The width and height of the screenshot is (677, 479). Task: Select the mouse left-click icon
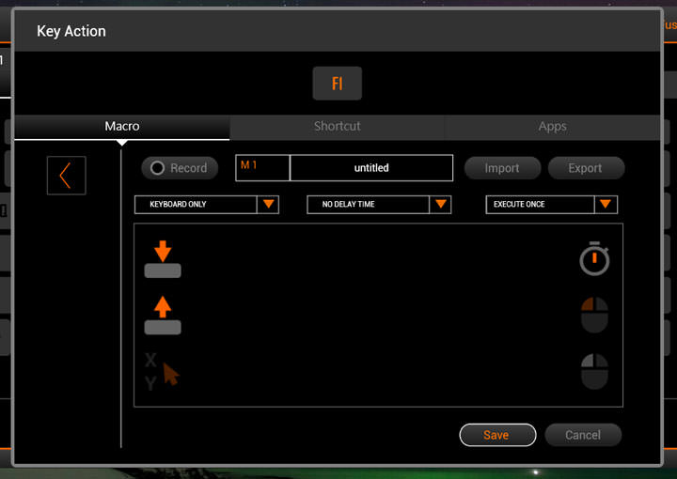594,316
